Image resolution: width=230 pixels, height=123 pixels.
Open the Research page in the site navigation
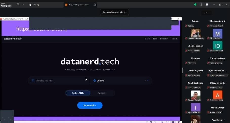tap(164, 39)
